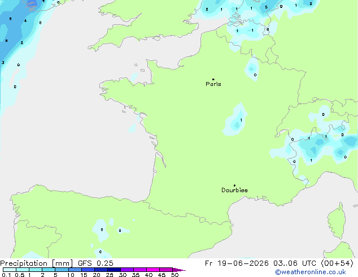Click the '25' legend scale value
The height and width of the screenshot is (277, 358).
click(110, 275)
